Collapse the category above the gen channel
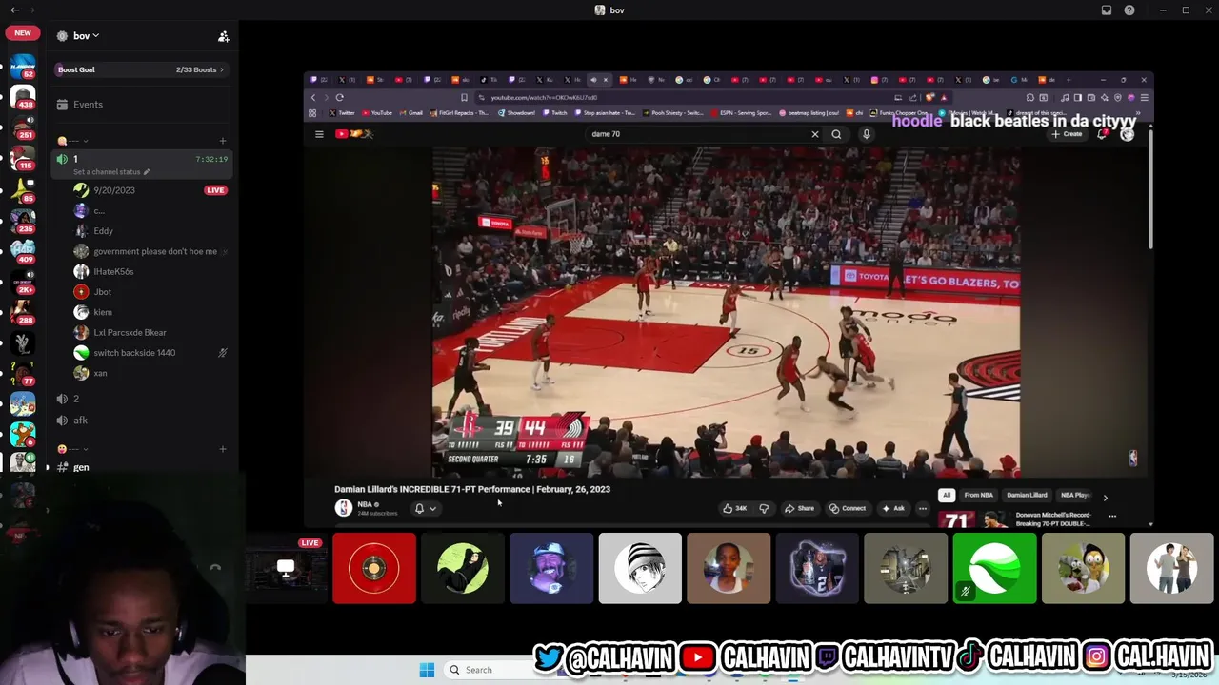 click(x=72, y=449)
